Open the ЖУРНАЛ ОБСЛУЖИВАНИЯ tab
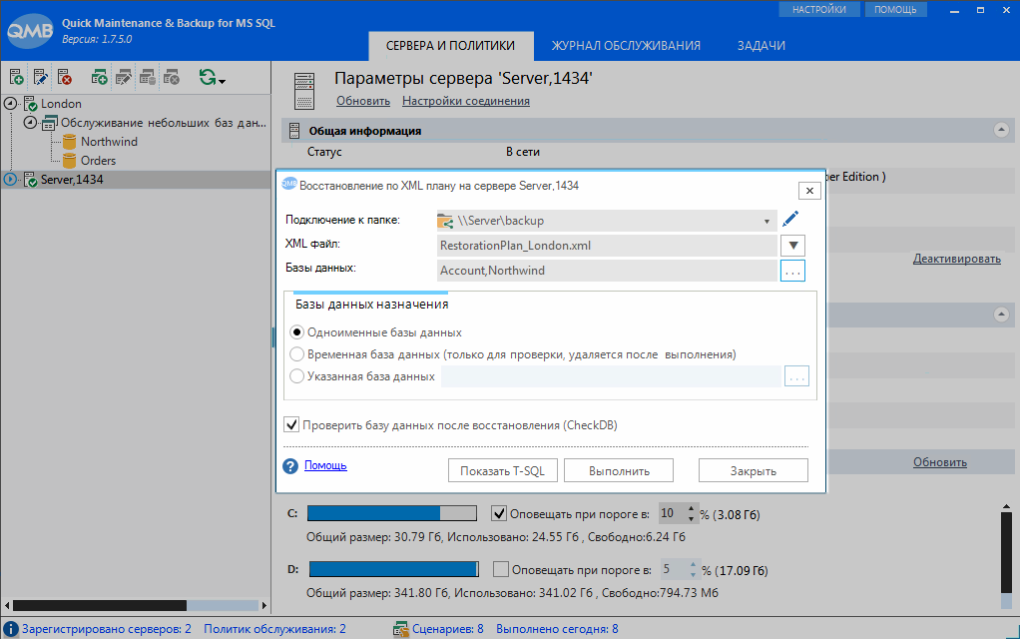This screenshot has width=1020, height=639. (626, 46)
